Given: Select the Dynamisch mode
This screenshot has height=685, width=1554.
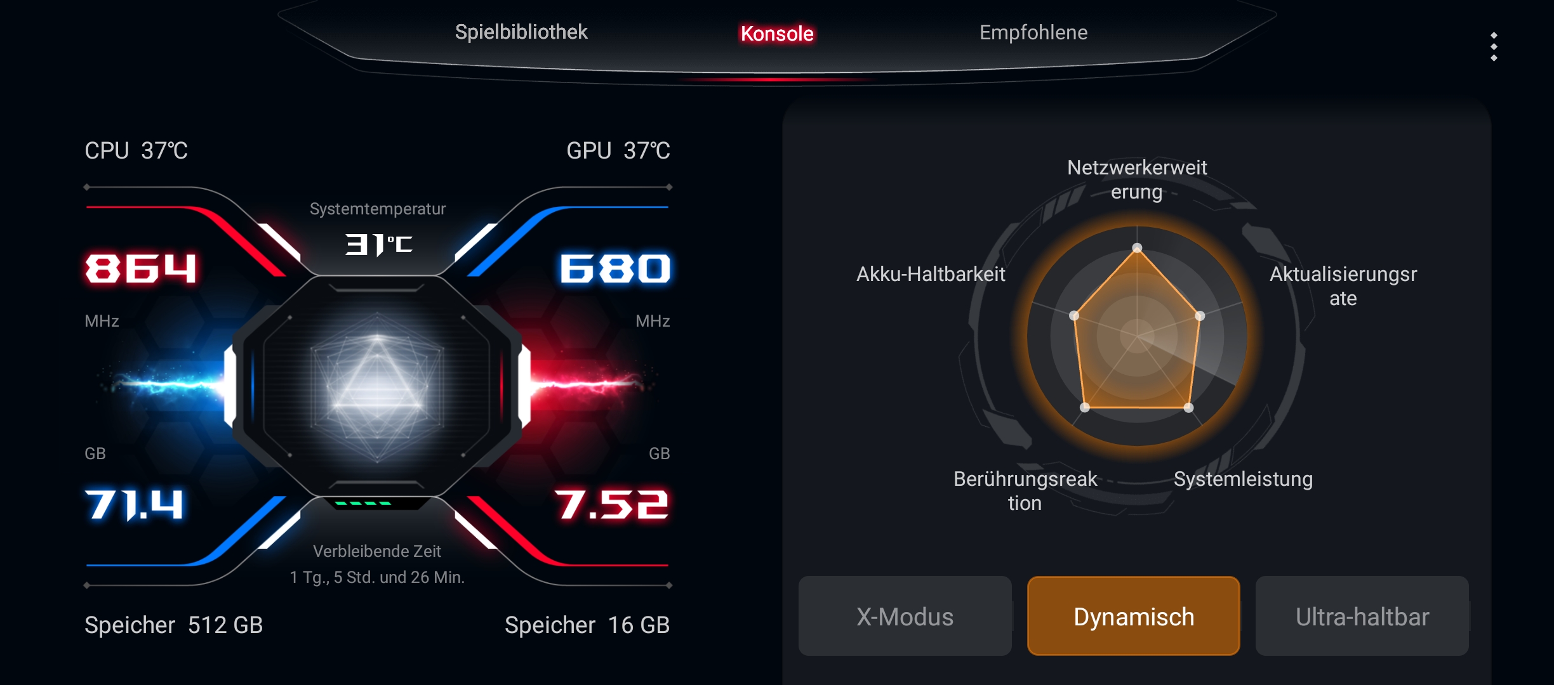Looking at the screenshot, I should [x=1133, y=616].
